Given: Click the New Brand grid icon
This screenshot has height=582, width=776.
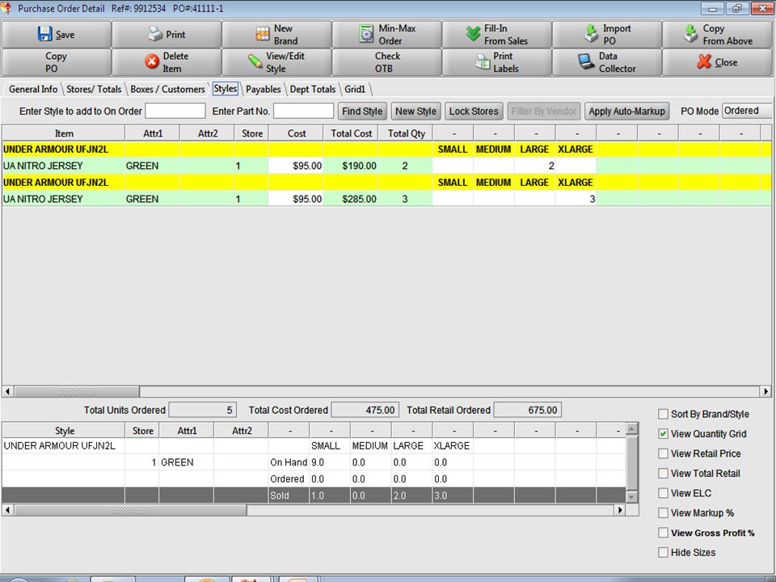Looking at the screenshot, I should [262, 34].
